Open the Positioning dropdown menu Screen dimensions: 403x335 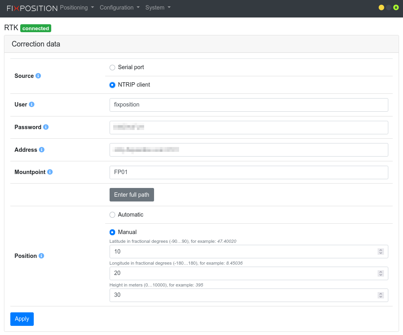click(77, 8)
